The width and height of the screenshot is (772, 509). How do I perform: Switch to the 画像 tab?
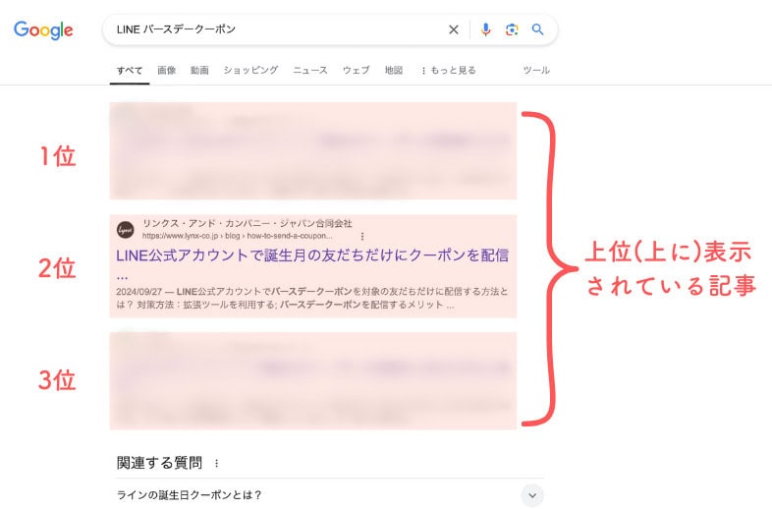click(166, 71)
